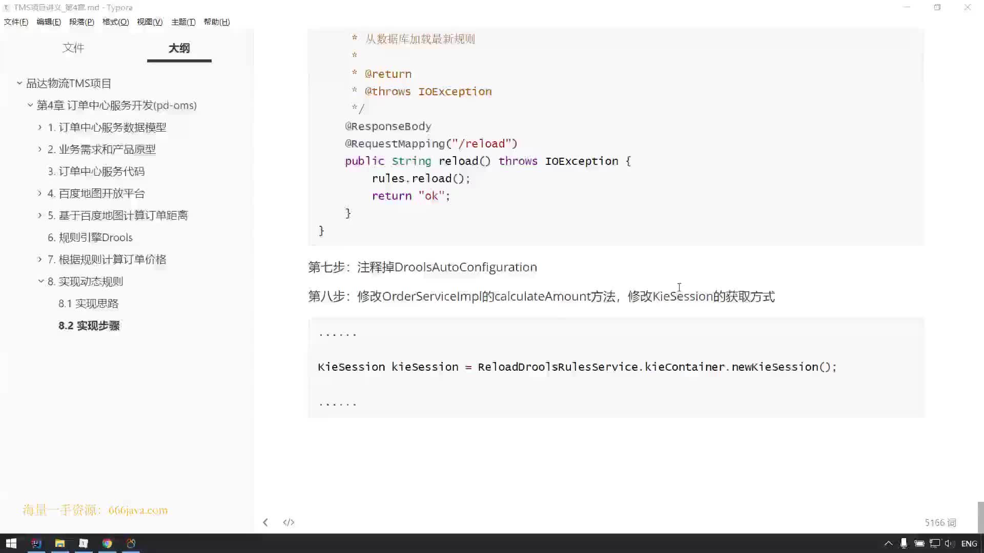Click @RequestMapping("/reload") annotation line
The height and width of the screenshot is (553, 984).
tap(431, 144)
